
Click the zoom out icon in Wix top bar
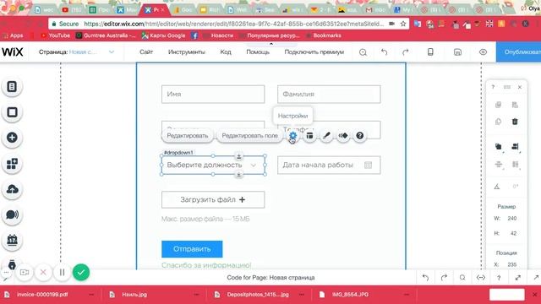pos(363,52)
